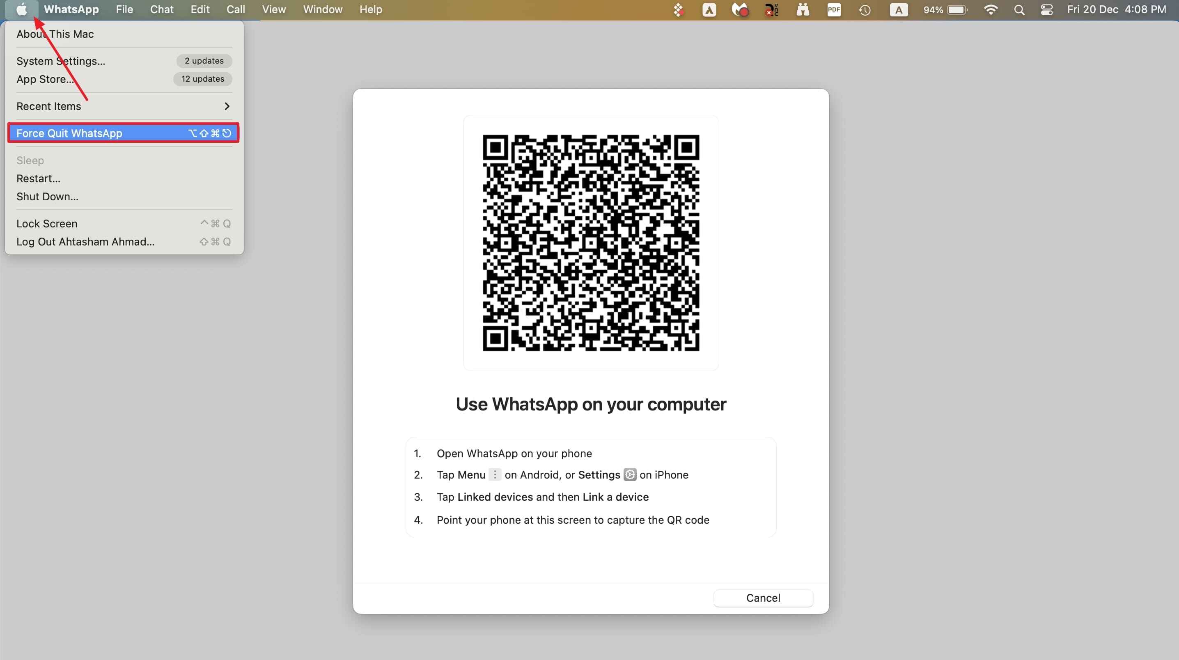Click the Android Menu dots icon in step 2

tap(494, 474)
